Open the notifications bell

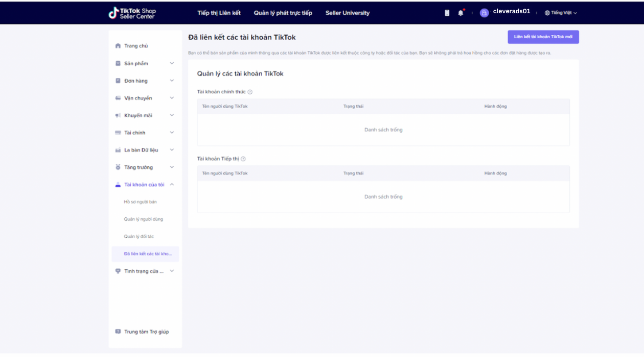(461, 13)
